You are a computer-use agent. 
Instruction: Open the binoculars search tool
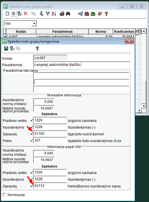[x=68, y=14]
